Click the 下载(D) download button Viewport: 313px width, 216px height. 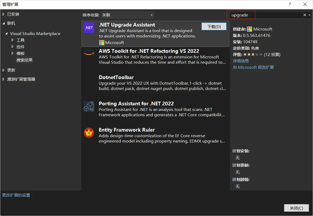(x=214, y=27)
